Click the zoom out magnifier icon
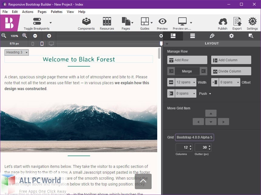 click(x=4, y=36)
